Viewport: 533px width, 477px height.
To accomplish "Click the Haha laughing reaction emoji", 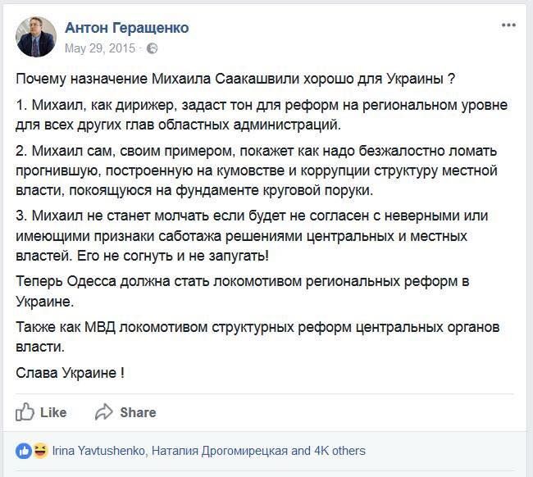I will click(x=39, y=451).
